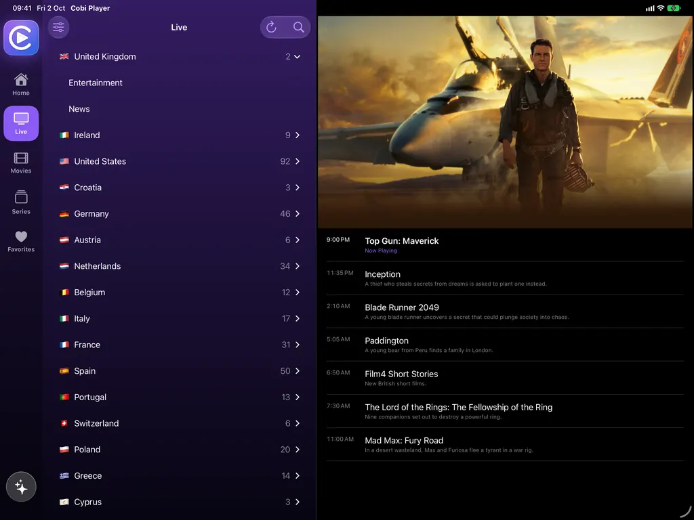Open the Series tab

21,202
